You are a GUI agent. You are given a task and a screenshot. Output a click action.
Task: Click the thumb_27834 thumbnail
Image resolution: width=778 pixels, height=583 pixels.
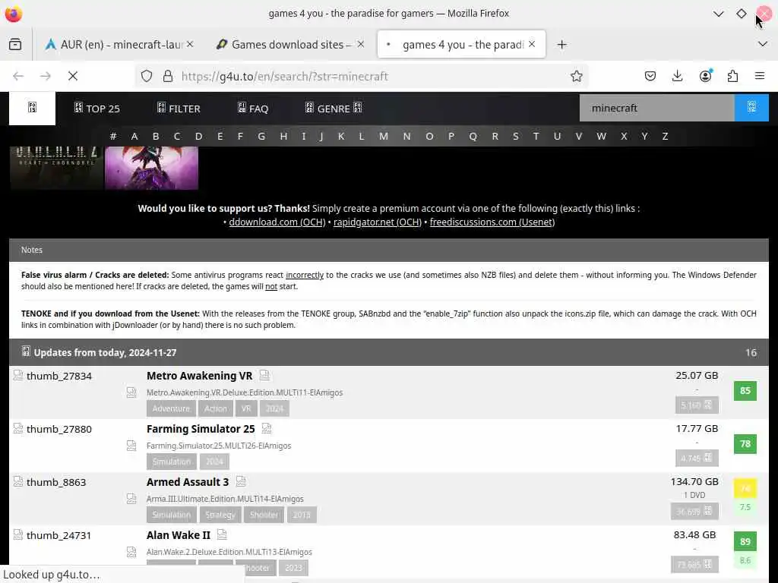[52, 376]
